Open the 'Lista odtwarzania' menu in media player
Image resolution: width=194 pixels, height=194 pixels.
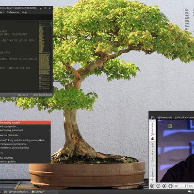[x=184, y=117]
